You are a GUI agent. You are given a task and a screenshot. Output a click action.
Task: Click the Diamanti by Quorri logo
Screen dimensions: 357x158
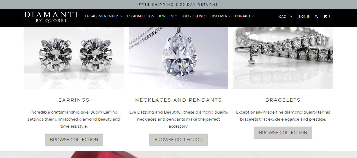pos(51,17)
